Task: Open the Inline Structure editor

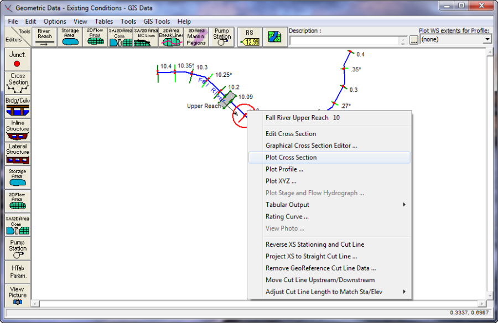Action: (x=17, y=130)
